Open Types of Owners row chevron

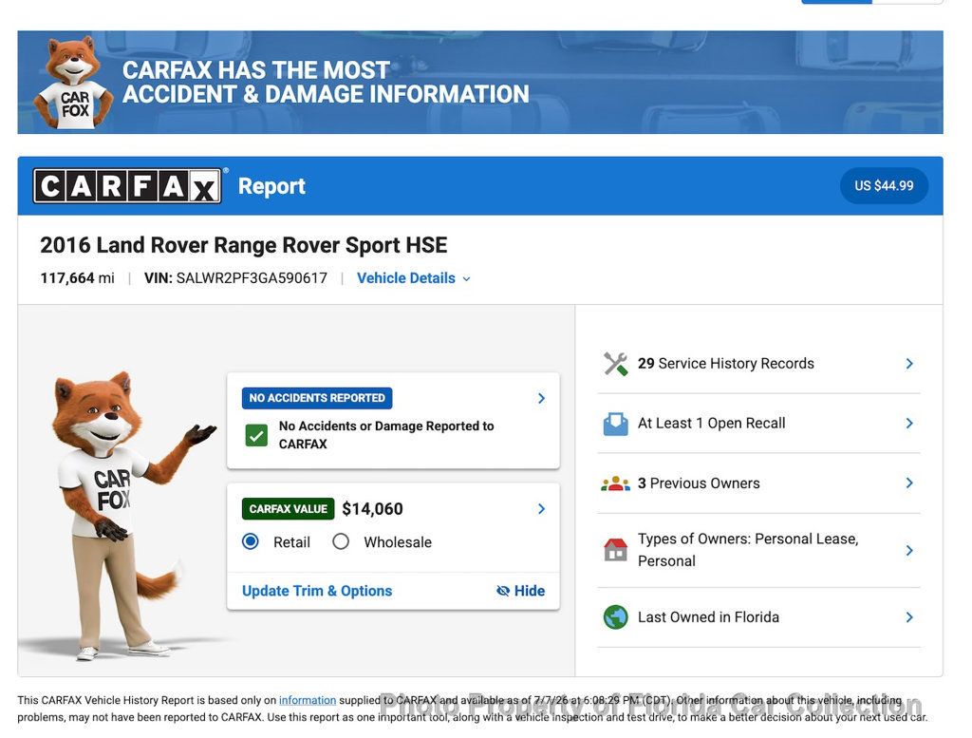coord(909,550)
